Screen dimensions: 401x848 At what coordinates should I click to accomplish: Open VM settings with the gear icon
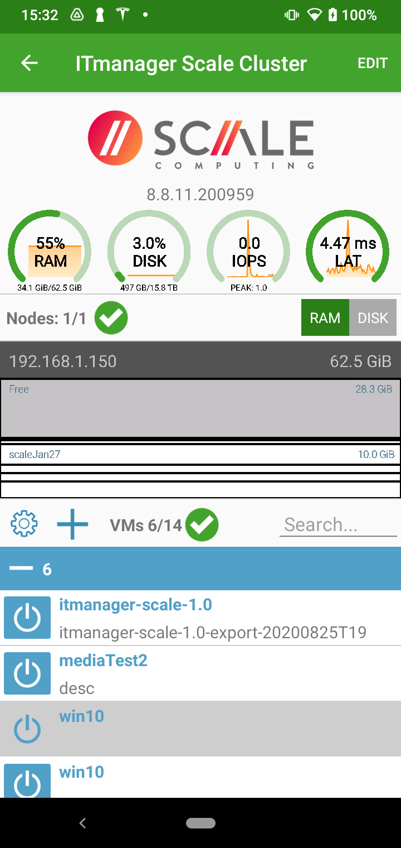tap(24, 524)
